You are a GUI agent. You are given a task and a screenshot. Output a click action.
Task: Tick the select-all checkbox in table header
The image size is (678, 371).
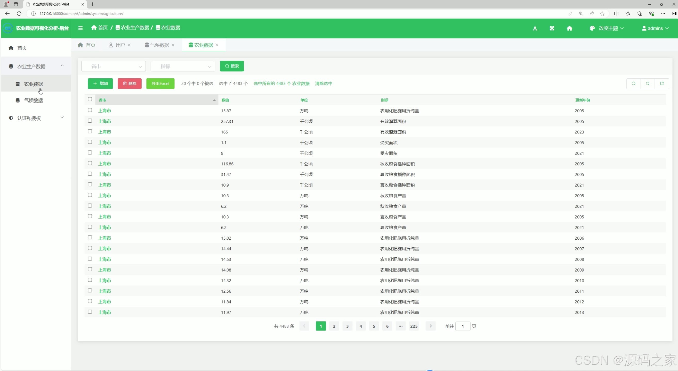90,99
